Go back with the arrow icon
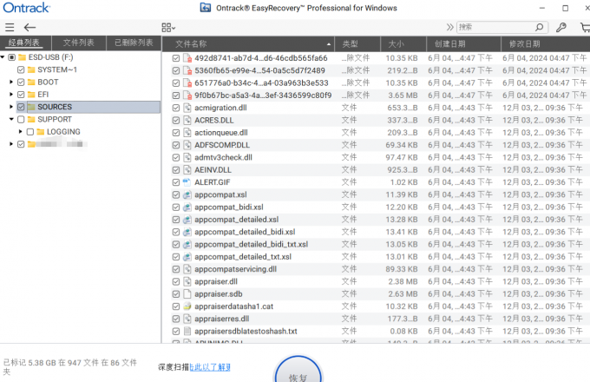The height and width of the screenshot is (382, 590). click(29, 27)
